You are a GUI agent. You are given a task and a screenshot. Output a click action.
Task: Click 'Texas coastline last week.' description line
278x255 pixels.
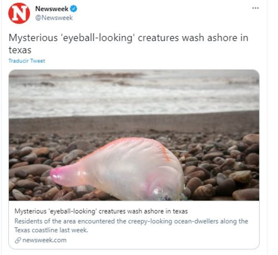pos(51,230)
